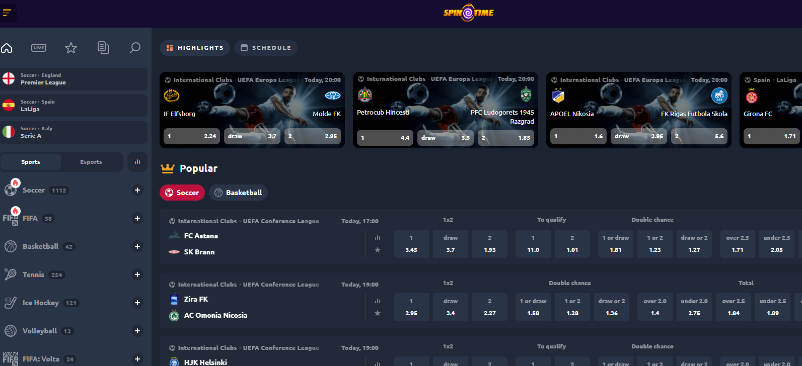Toggle draw 3.7 in FC Astana row
The image size is (802, 366).
pos(451,244)
